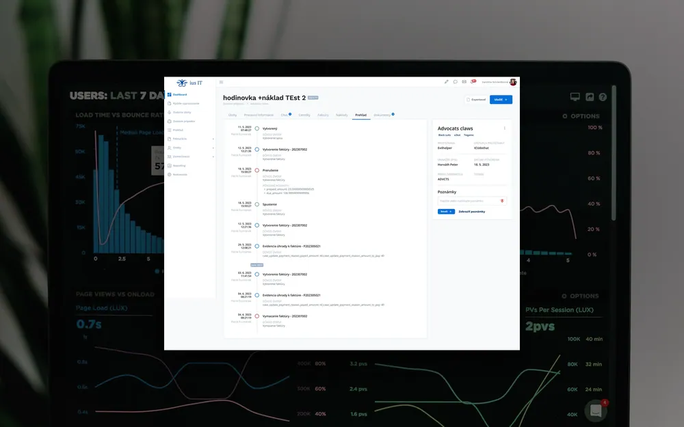Image resolution: width=684 pixels, height=427 pixels.
Task: Open the settings gear sidebar item
Action: (178, 174)
